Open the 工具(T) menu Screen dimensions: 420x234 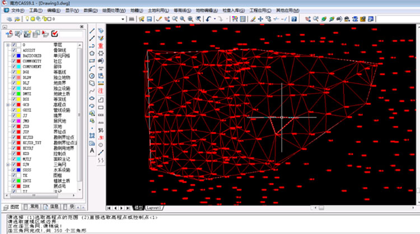(x=36, y=11)
